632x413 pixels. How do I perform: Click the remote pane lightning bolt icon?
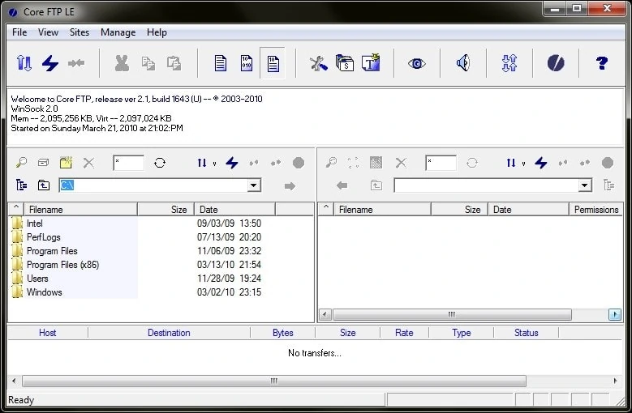(x=541, y=163)
